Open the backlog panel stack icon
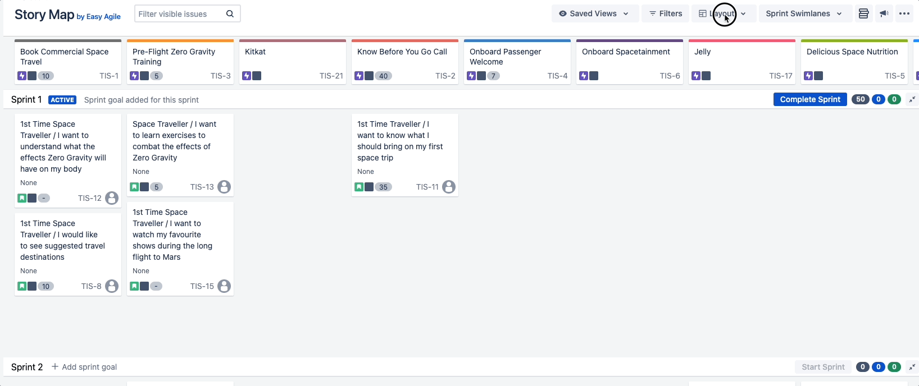Viewport: 919px width, 386px height. point(863,13)
